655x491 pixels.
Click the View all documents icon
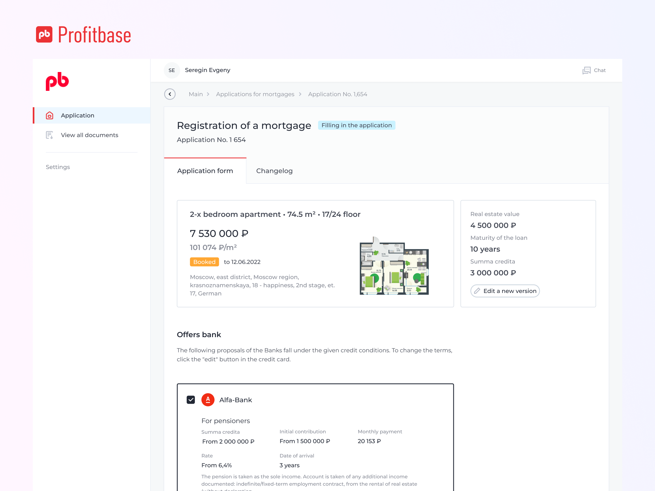point(49,135)
